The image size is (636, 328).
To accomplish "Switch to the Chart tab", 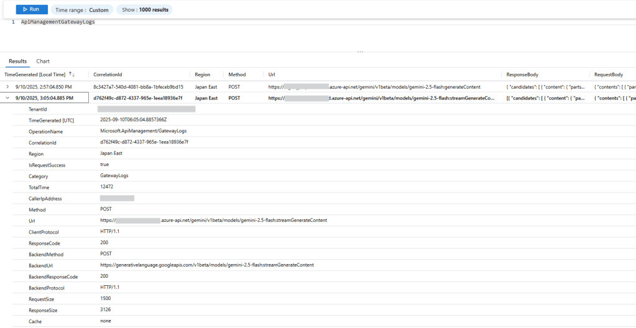I will [43, 61].
